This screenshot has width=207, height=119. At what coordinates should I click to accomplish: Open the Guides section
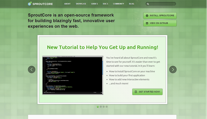94,4
